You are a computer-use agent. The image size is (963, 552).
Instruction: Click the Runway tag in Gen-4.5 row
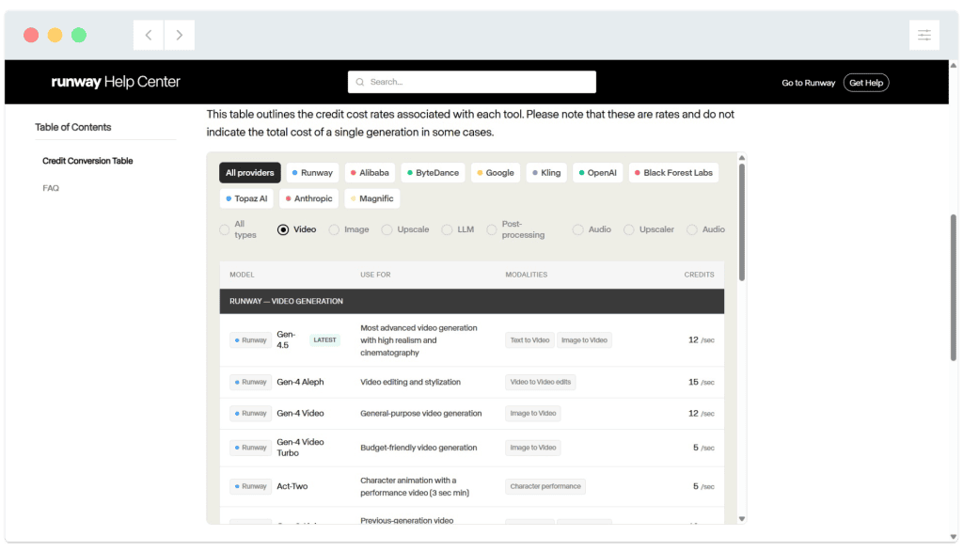pyautogui.click(x=250, y=340)
